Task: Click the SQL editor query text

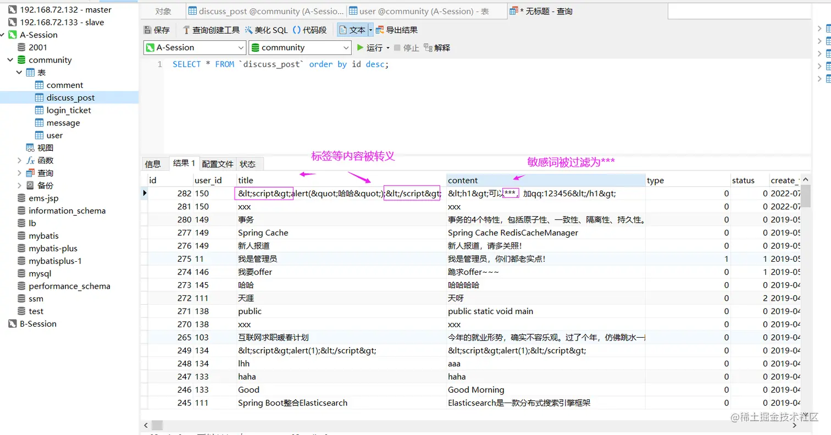Action: pos(281,64)
